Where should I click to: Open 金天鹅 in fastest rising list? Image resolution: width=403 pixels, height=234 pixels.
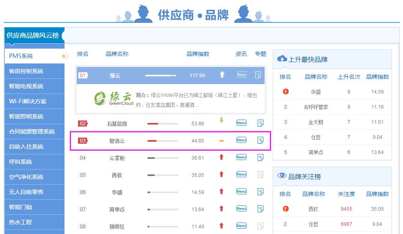(x=316, y=122)
